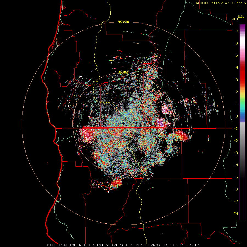Click the scale value 2 label
Image resolution: width=247 pixels, height=247 pixels.
pyautogui.click(x=237, y=92)
